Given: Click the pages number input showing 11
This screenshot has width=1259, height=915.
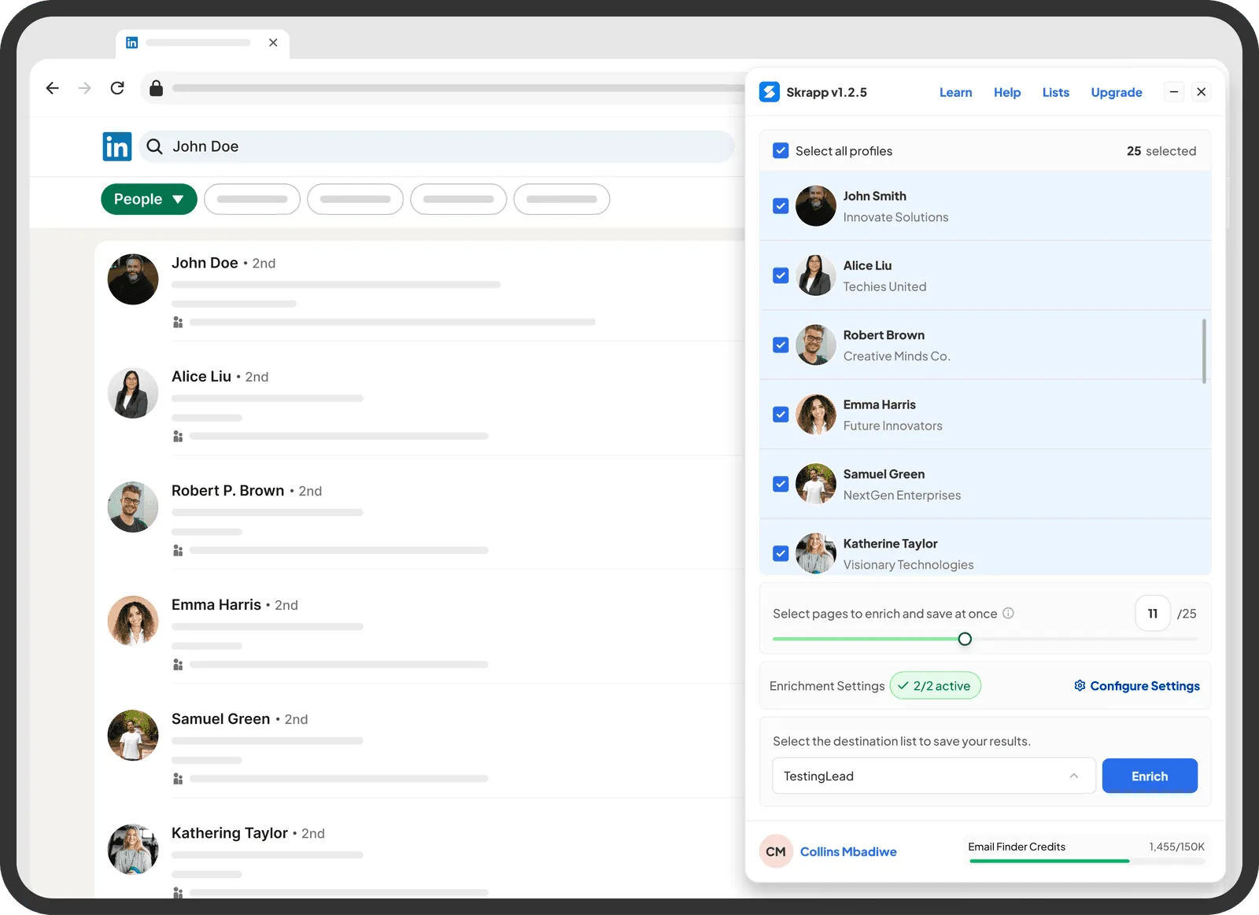Looking at the screenshot, I should click(x=1153, y=613).
